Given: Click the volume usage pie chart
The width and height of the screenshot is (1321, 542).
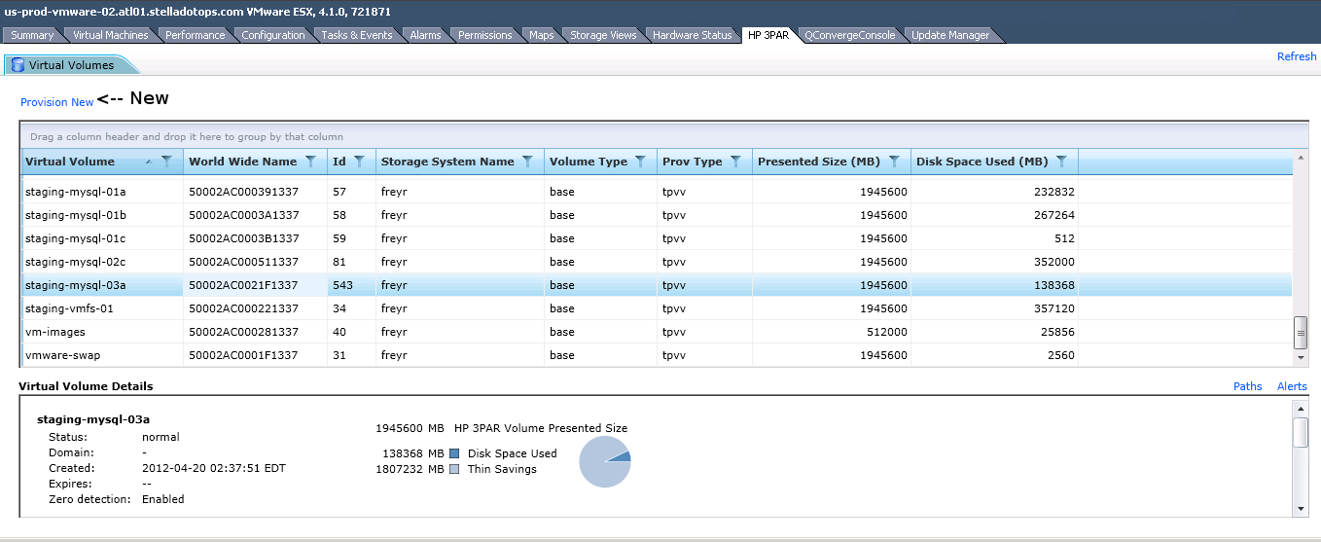Looking at the screenshot, I should pos(605,461).
